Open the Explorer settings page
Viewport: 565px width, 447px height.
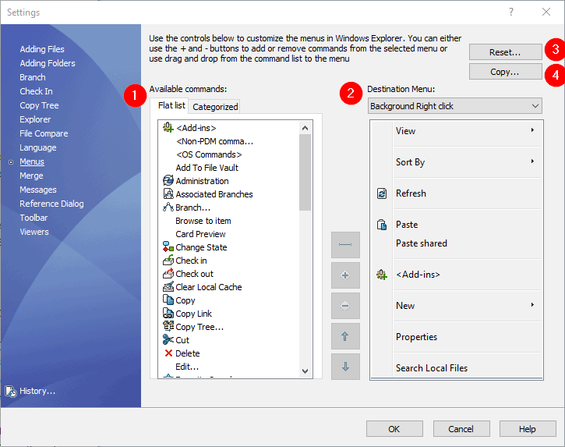click(x=35, y=119)
